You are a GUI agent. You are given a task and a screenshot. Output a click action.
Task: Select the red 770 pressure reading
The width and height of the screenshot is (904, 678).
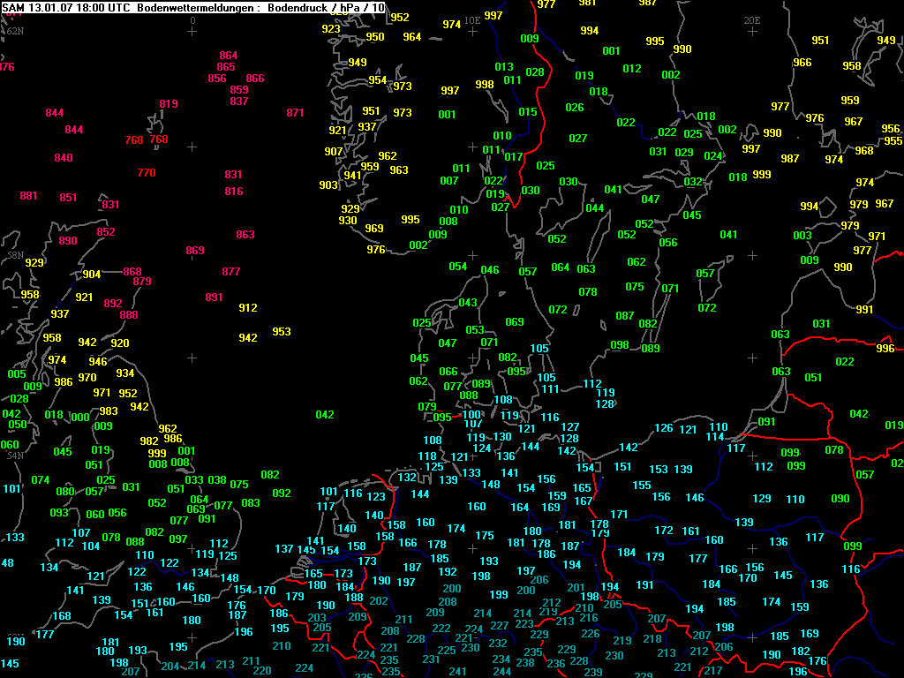coord(147,173)
